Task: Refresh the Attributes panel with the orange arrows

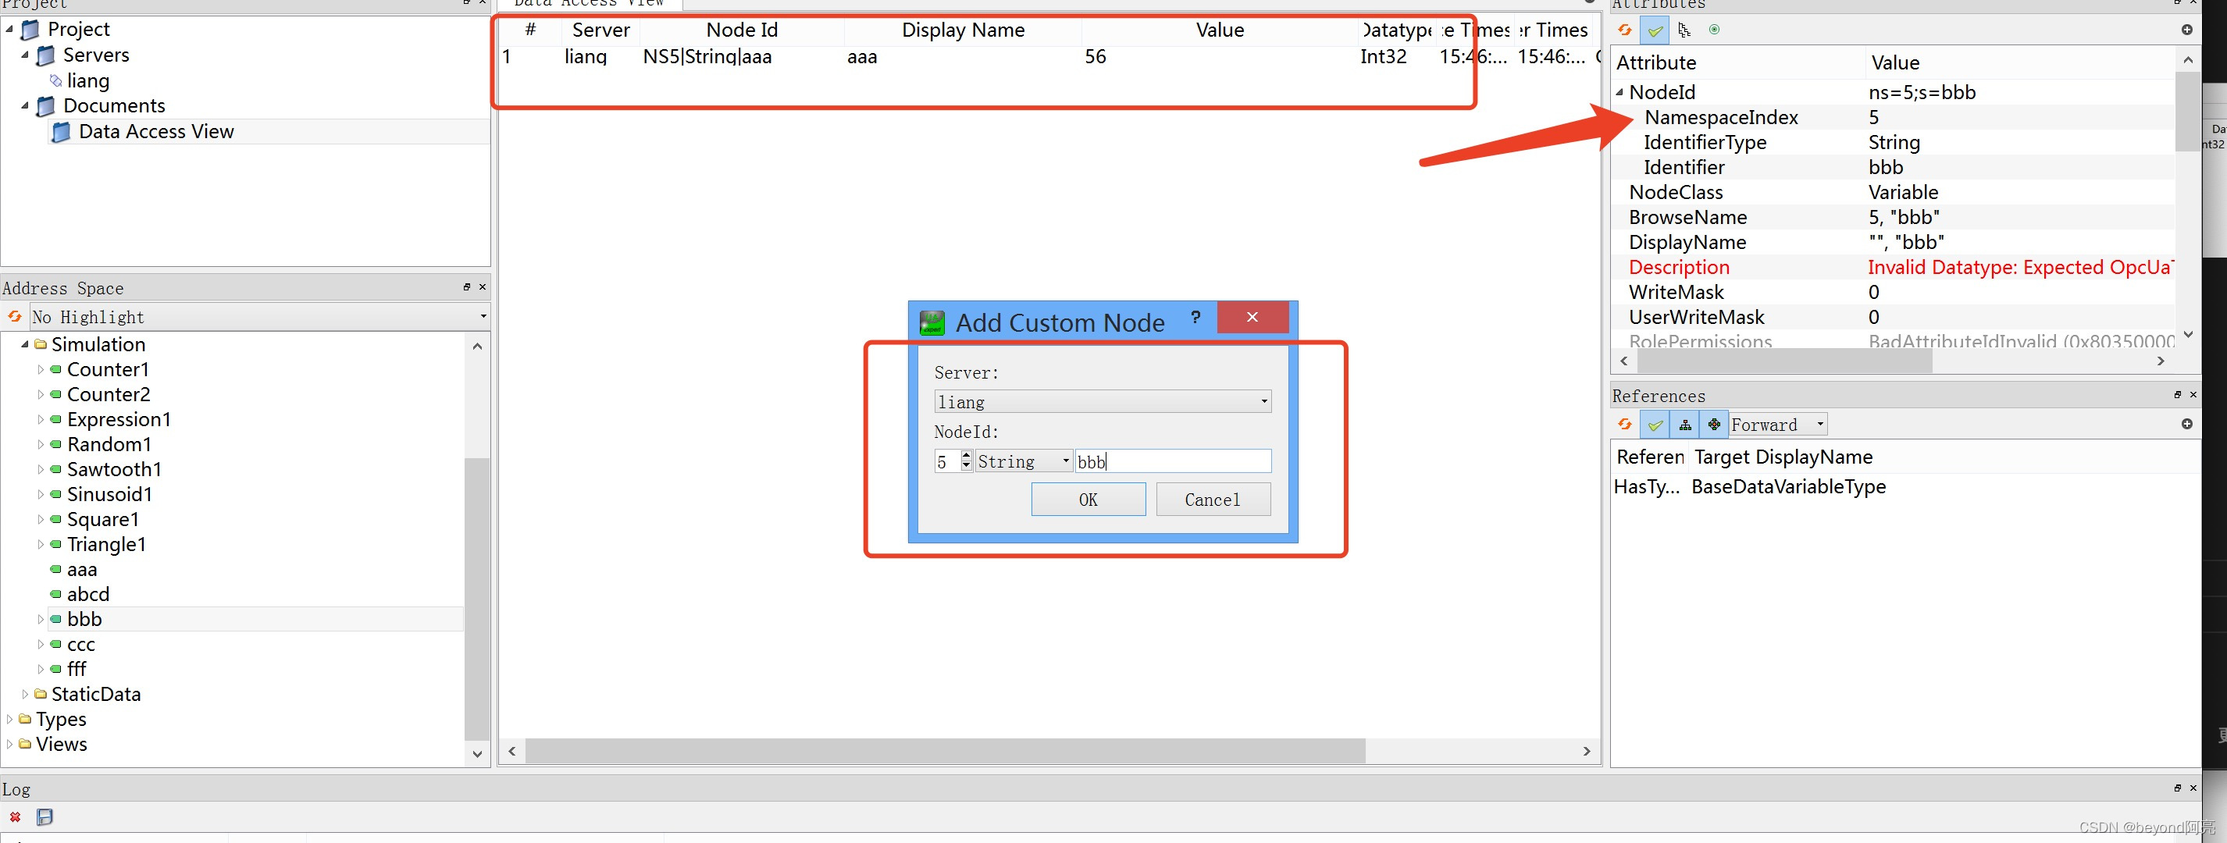Action: click(x=1624, y=30)
